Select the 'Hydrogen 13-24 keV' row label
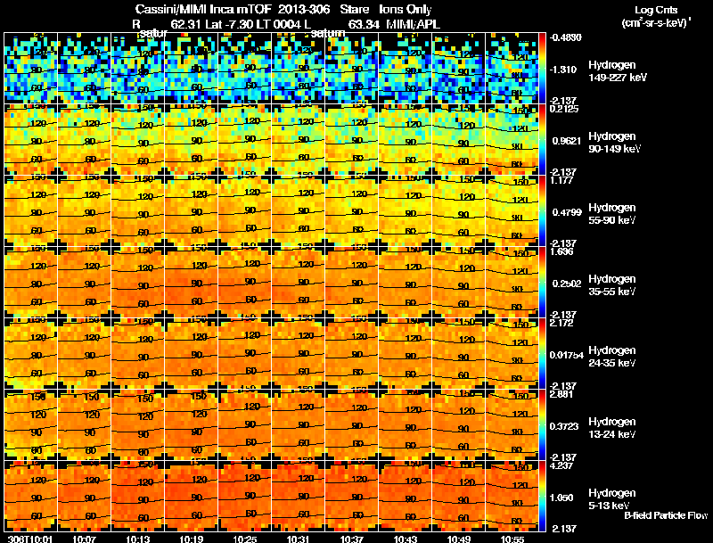The width and height of the screenshot is (713, 543). tap(612, 428)
